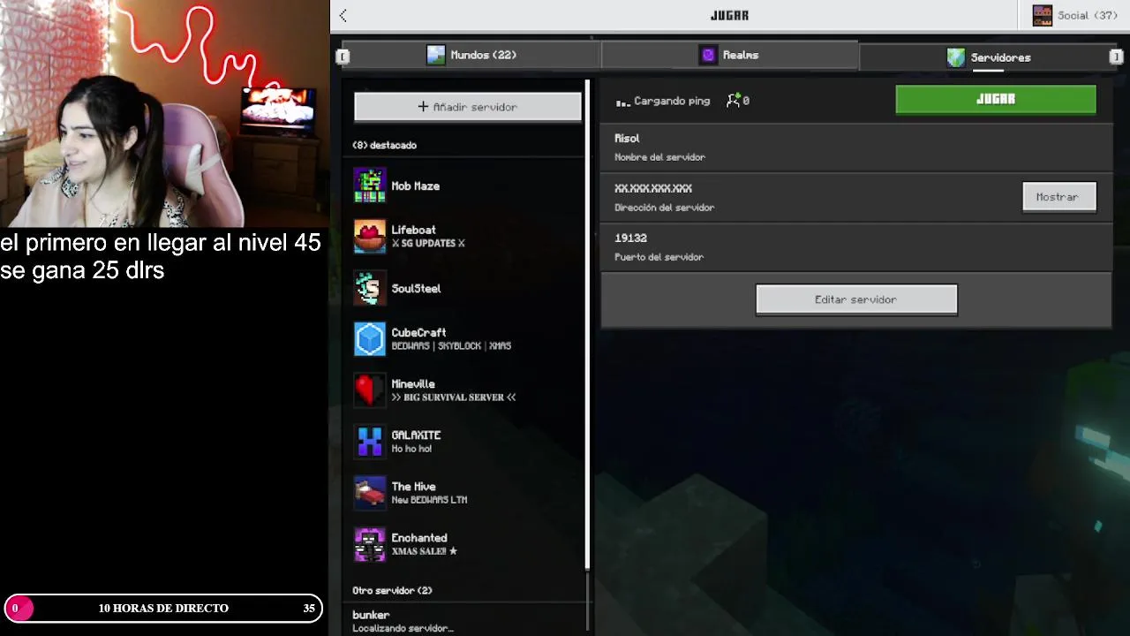Add a server with Añadir servidor

pos(468,107)
